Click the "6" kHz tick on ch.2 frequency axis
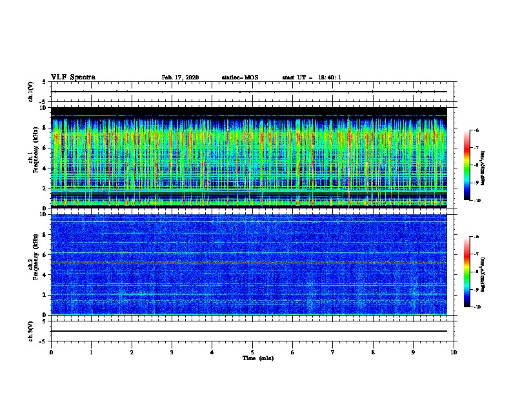This screenshot has height=395, width=511. pos(45,255)
